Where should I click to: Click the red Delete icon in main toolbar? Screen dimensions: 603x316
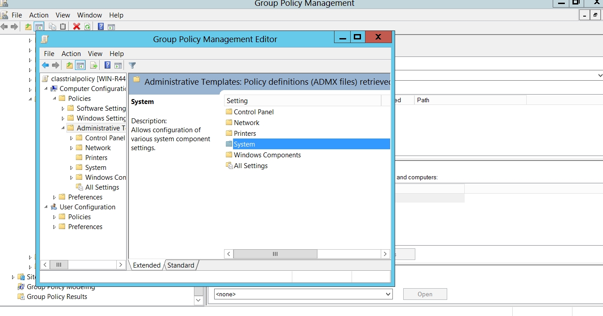[76, 27]
